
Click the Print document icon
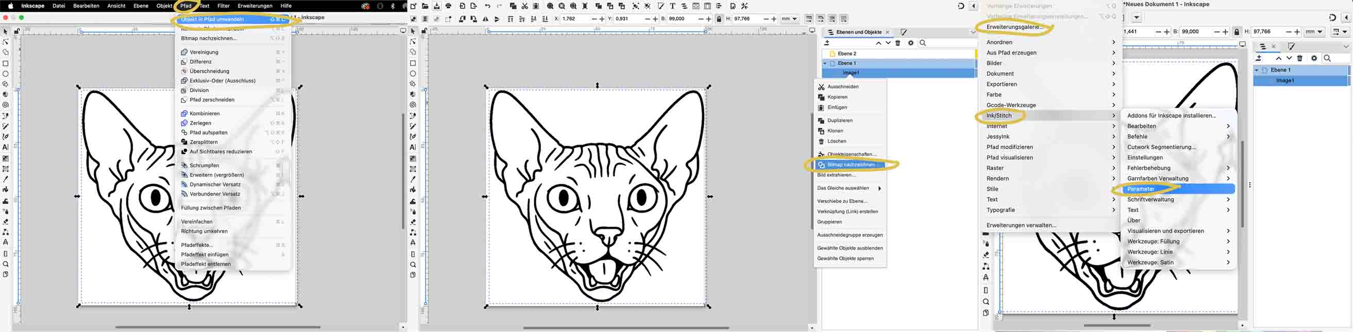coord(449,6)
